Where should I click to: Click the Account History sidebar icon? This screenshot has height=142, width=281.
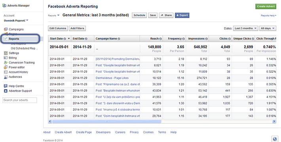(x=6, y=72)
